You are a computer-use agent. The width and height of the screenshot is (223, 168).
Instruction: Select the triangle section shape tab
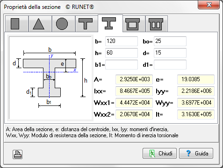click(x=40, y=24)
